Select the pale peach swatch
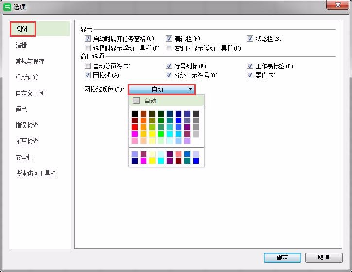 click(143, 141)
